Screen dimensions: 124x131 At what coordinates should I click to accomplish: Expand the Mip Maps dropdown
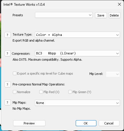(77, 103)
